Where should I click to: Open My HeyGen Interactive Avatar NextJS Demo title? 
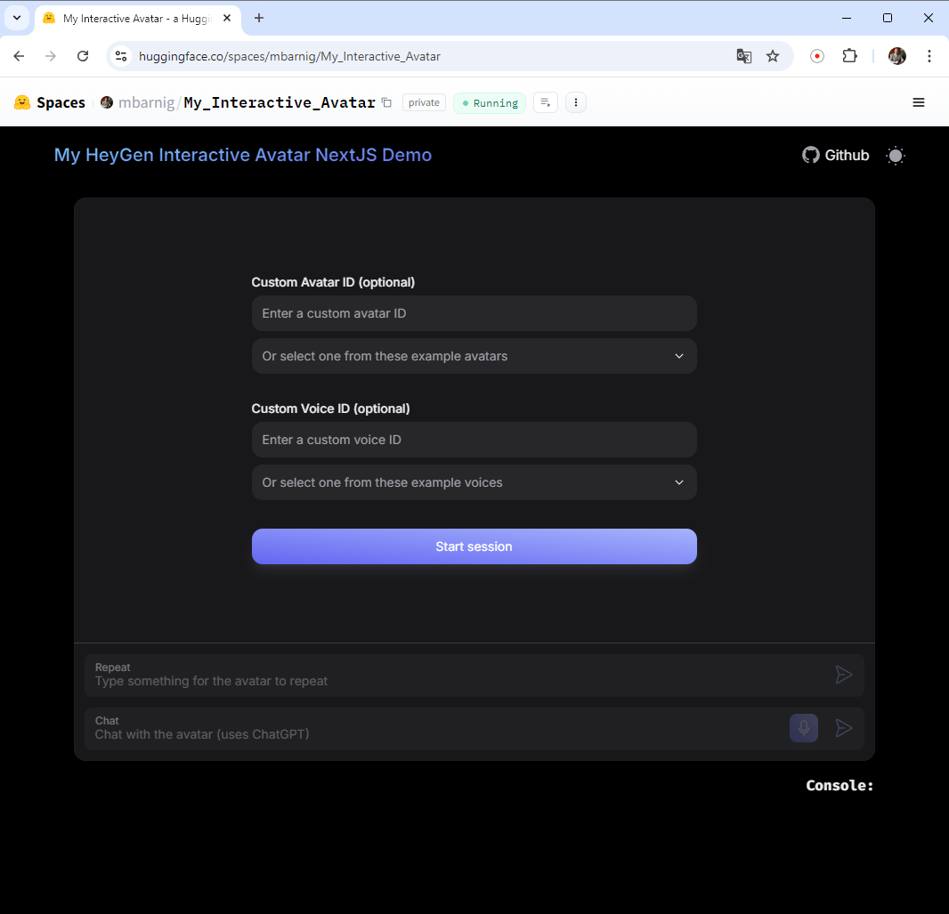coord(243,155)
